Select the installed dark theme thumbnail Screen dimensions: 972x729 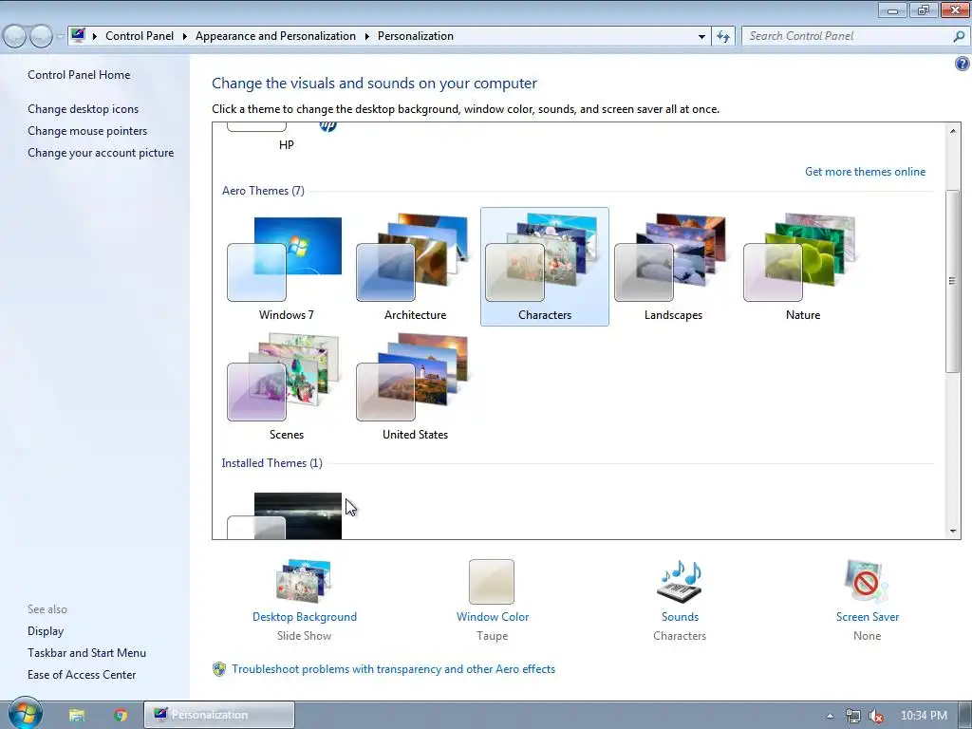285,515
